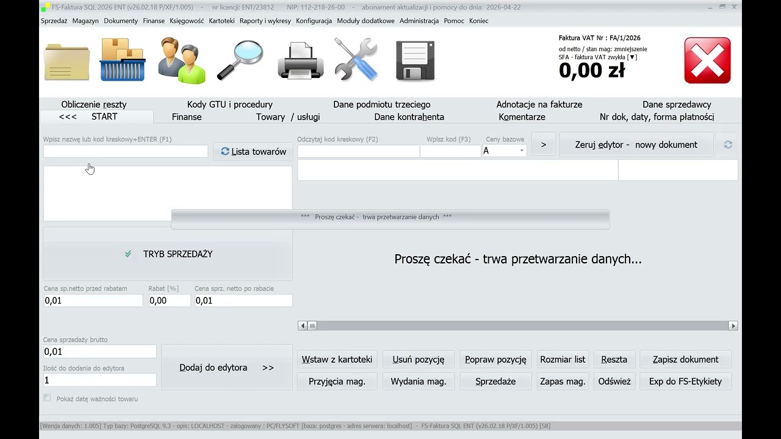
Task: Click the horizontal scrollbar left arrow
Action: [x=302, y=326]
